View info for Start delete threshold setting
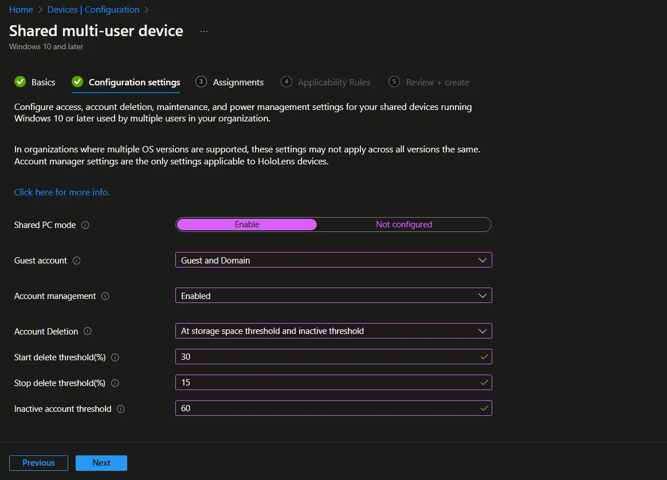667x480 pixels. pos(115,357)
